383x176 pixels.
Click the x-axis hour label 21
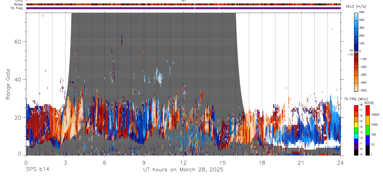point(301,162)
